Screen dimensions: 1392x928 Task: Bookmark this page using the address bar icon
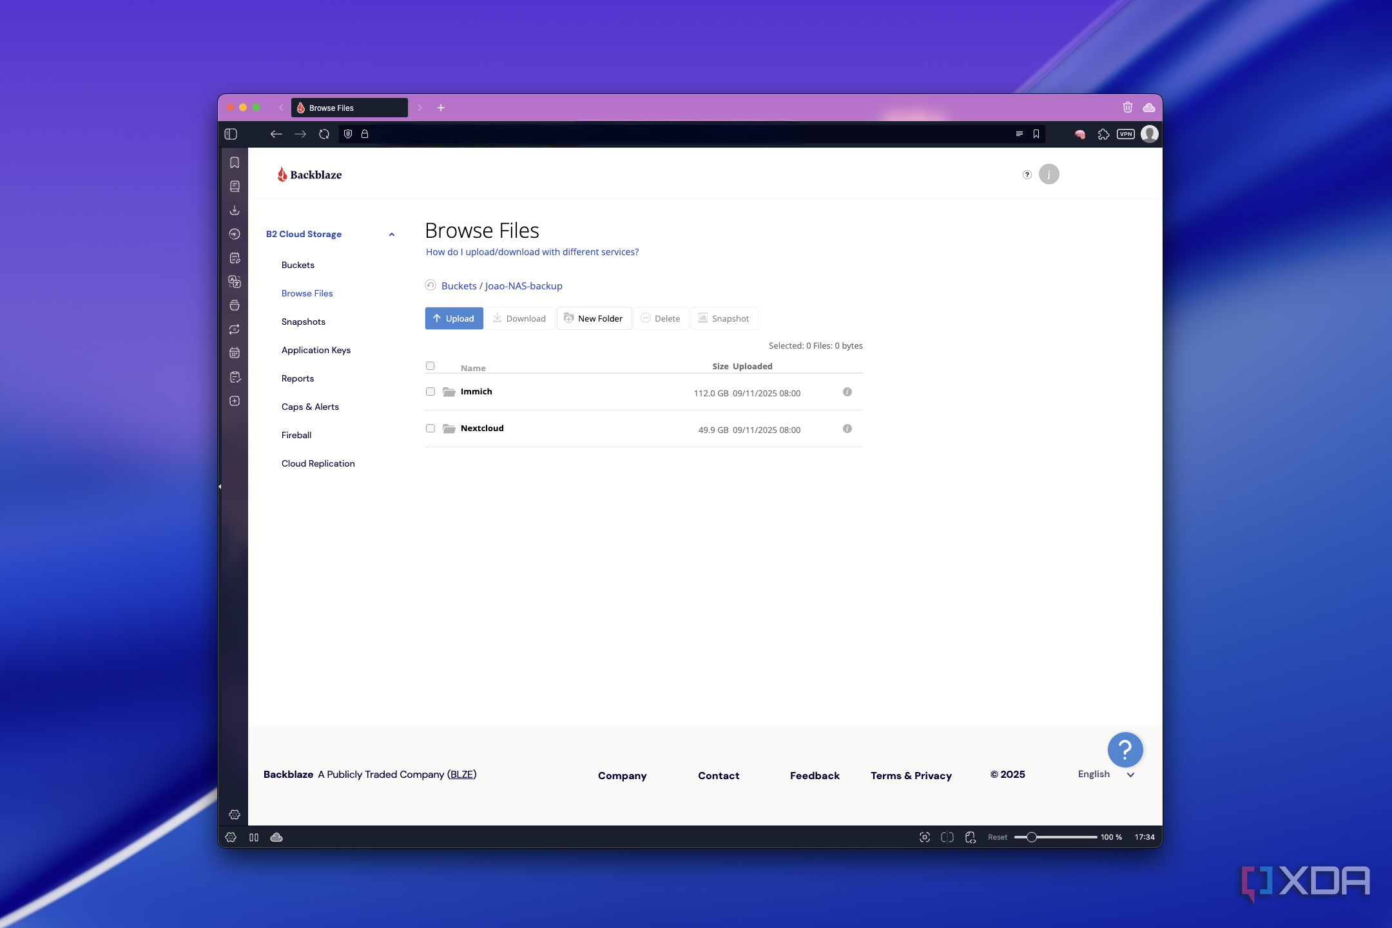tap(1036, 134)
